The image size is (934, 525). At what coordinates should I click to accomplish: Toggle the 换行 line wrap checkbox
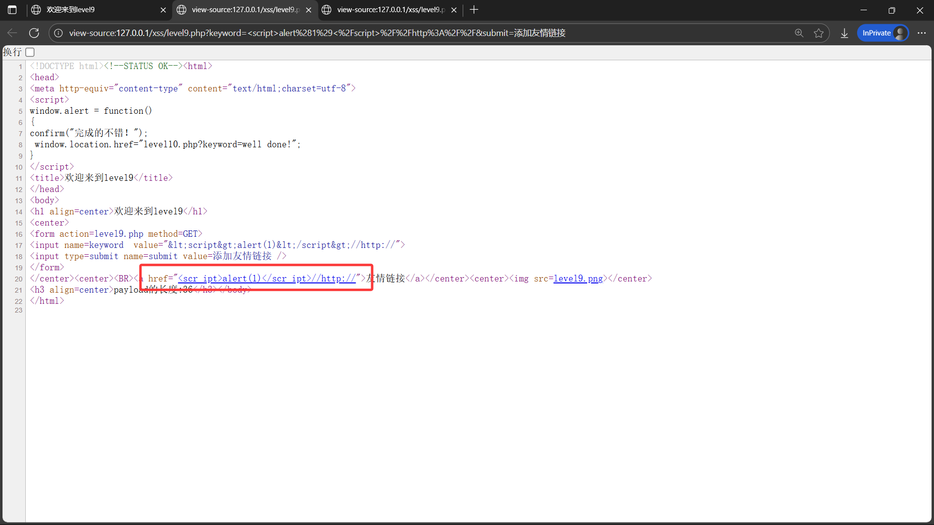[x=30, y=52]
